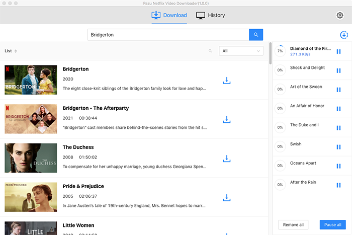Click the 02:06:37 duration text
Viewport: 352px width, 235px height.
tap(88, 196)
